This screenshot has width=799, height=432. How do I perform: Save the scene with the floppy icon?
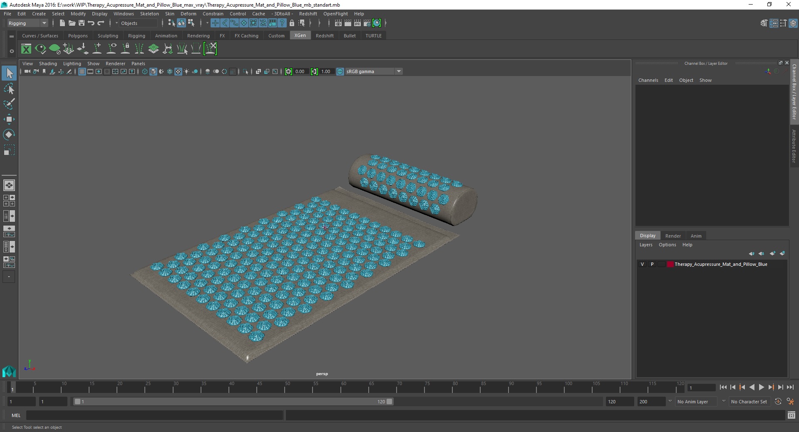pyautogui.click(x=81, y=23)
